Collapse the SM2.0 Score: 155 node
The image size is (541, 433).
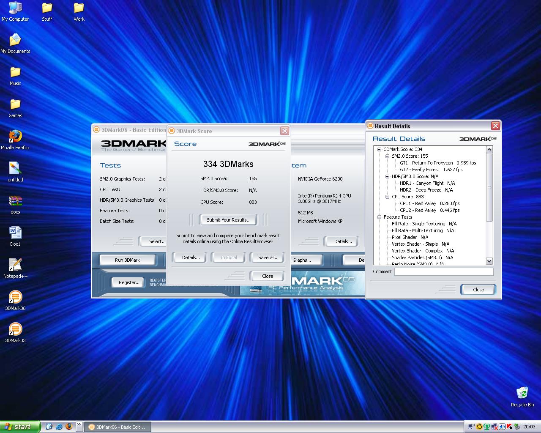(x=387, y=156)
